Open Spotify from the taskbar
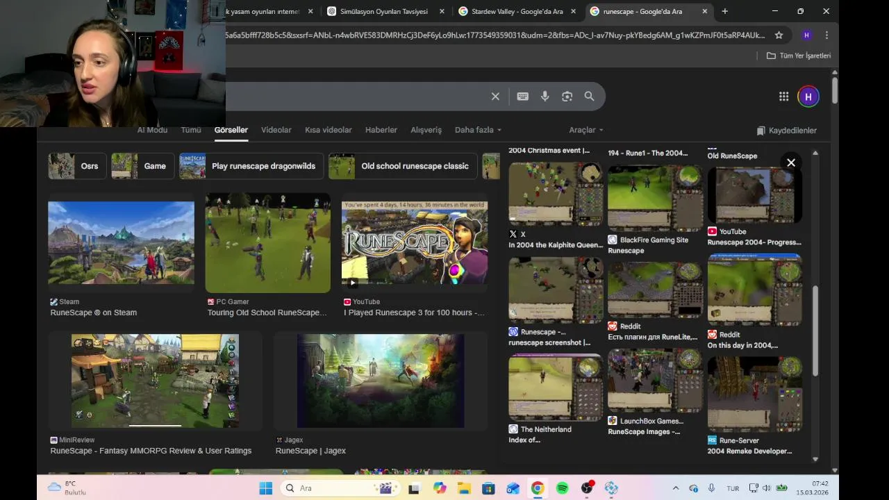Image resolution: width=889 pixels, height=500 pixels. coord(562,488)
